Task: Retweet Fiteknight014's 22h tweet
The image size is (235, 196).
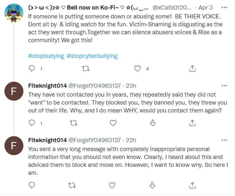Action: coord(72,185)
